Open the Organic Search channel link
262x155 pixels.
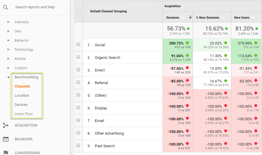(108, 58)
